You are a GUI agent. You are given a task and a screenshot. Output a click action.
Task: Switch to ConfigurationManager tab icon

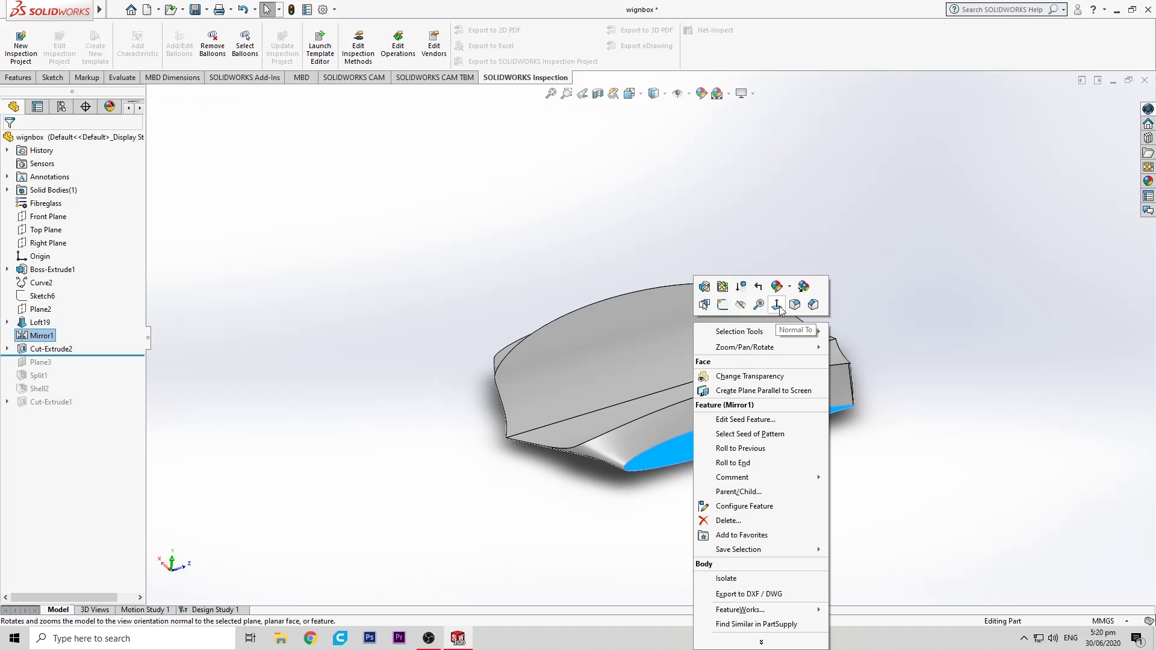pos(61,107)
